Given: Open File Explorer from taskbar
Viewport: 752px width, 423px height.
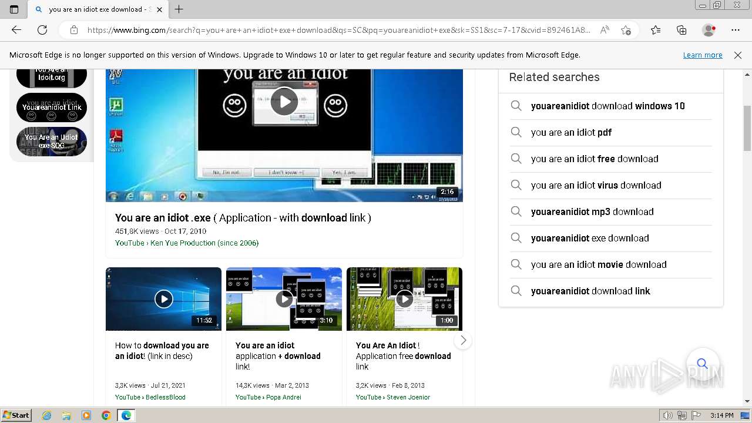Looking at the screenshot, I should point(66,415).
